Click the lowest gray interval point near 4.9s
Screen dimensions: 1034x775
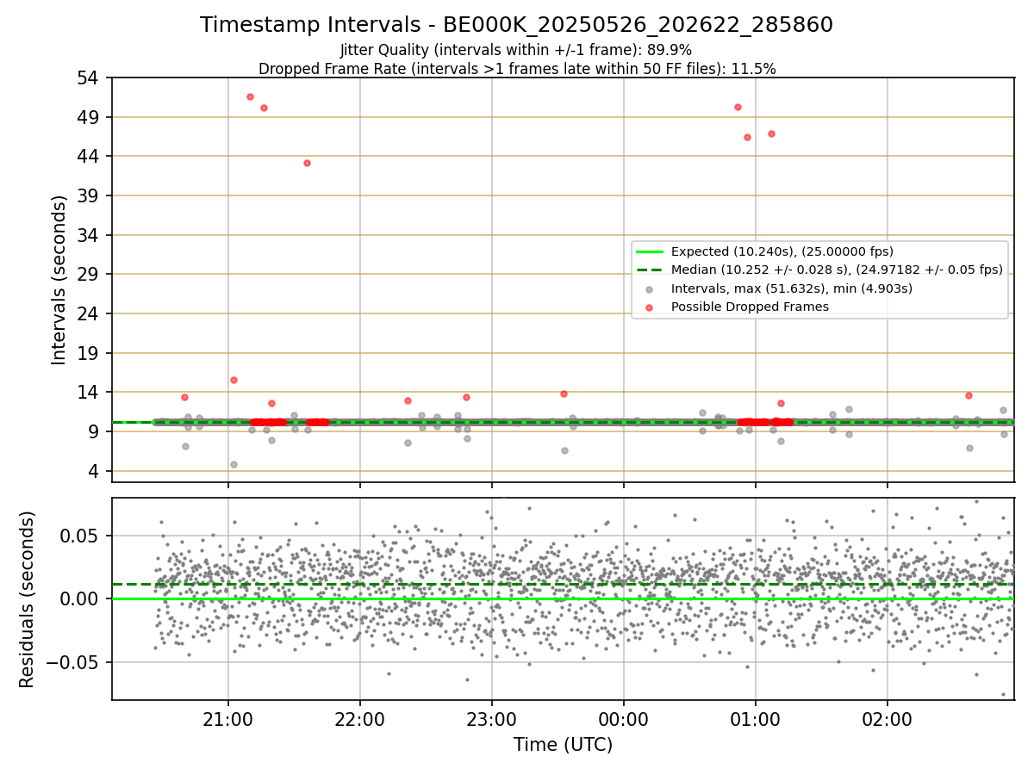pos(234,464)
